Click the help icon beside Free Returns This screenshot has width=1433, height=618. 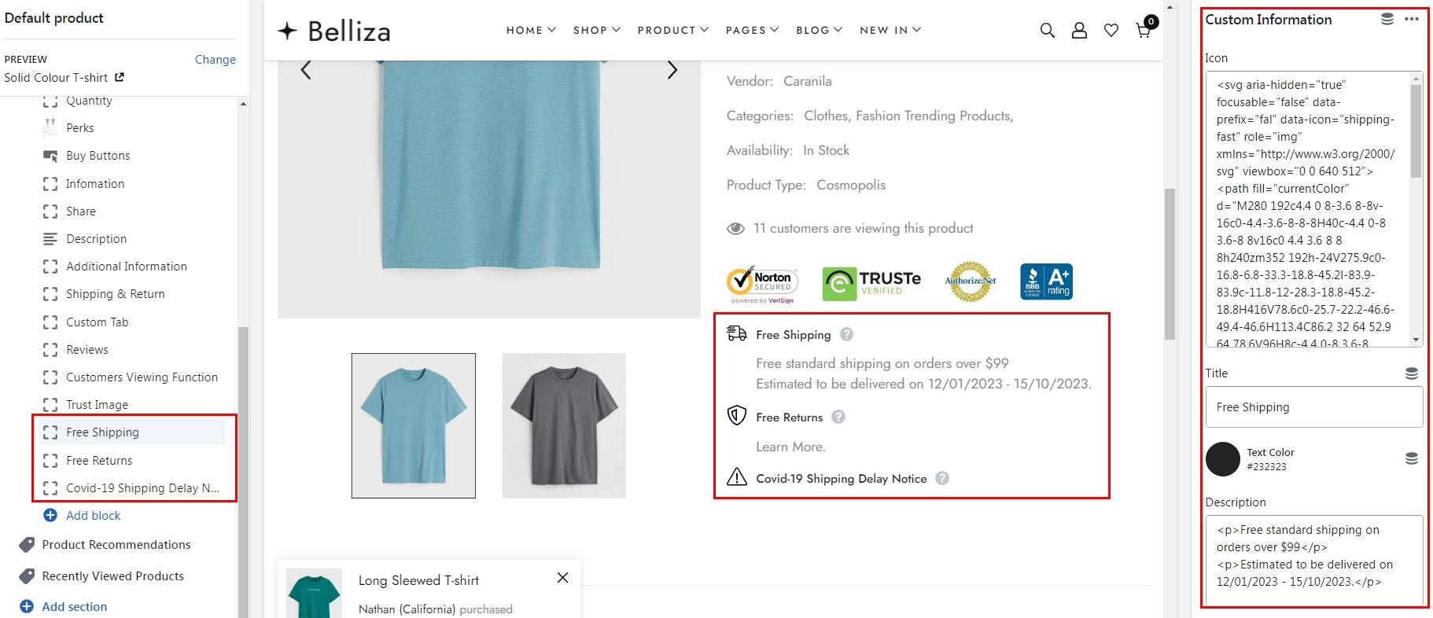point(838,417)
